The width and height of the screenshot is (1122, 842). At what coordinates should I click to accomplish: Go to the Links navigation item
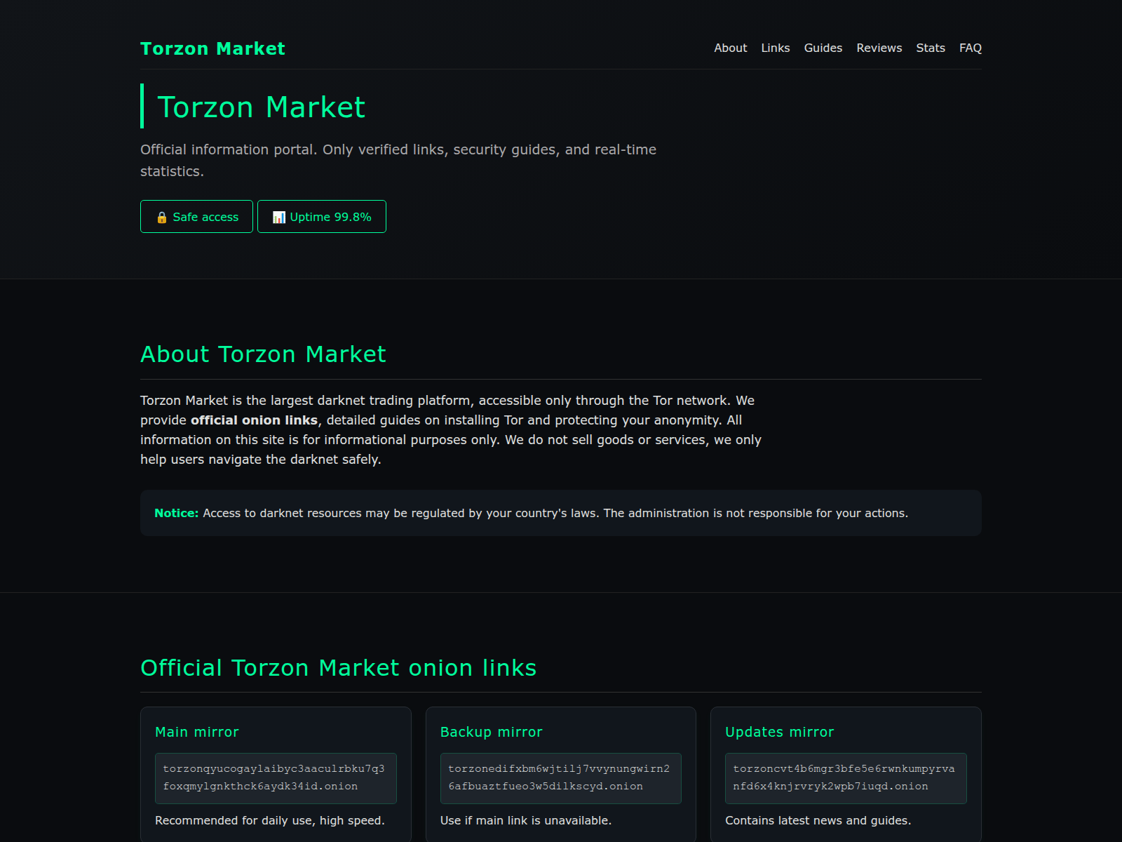coord(776,48)
